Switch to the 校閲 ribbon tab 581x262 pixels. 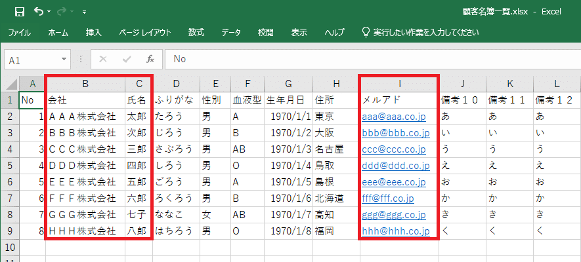click(266, 33)
